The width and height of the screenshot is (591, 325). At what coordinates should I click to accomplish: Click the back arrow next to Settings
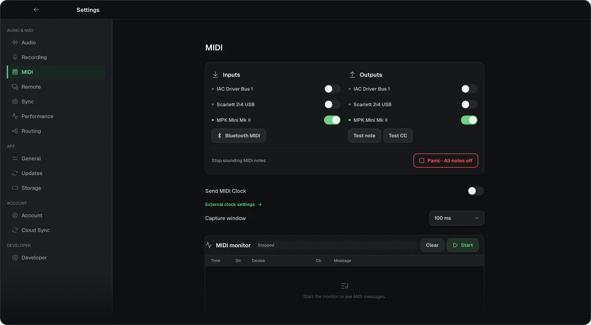[x=36, y=10]
